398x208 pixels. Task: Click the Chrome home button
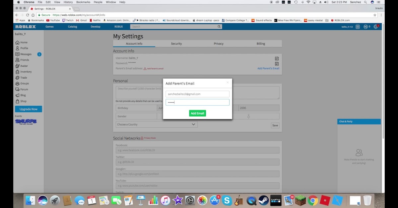(33, 15)
